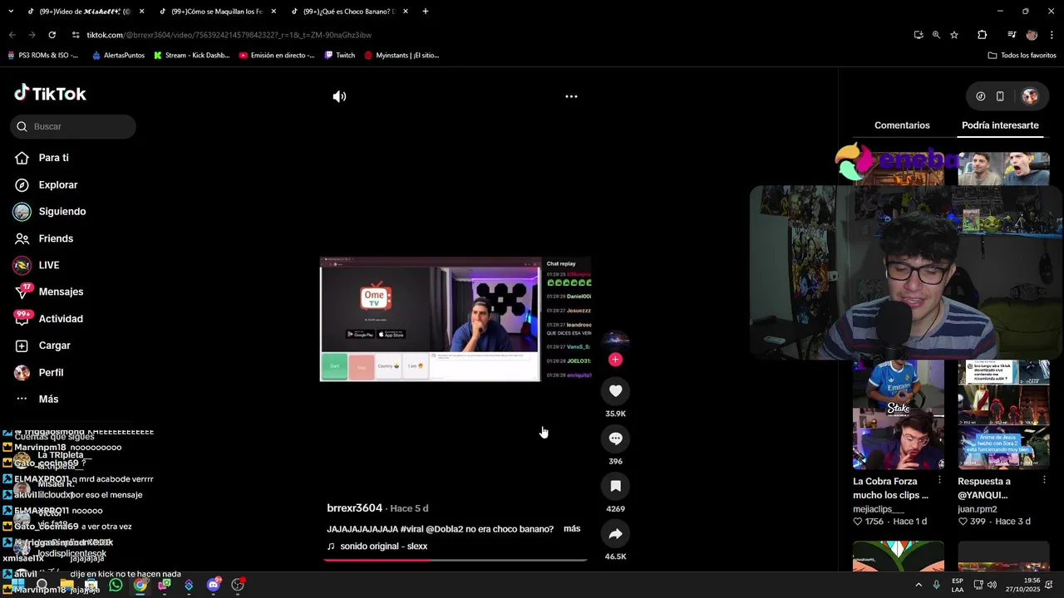1064x598 pixels.
Task: Open the Stream - Kick Dashboard bookmark
Action: pos(191,56)
